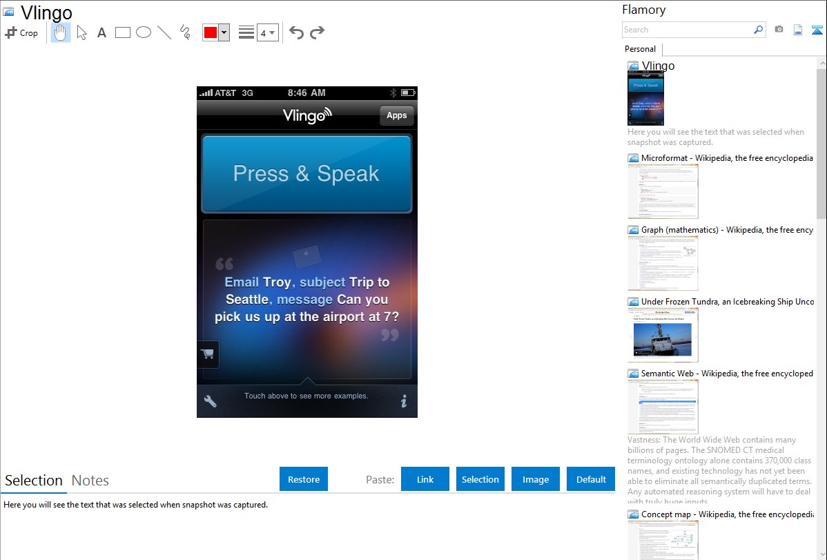Select the Semantic Web - Wikipedia title
Screen dimensions: 827x560
tap(728, 373)
